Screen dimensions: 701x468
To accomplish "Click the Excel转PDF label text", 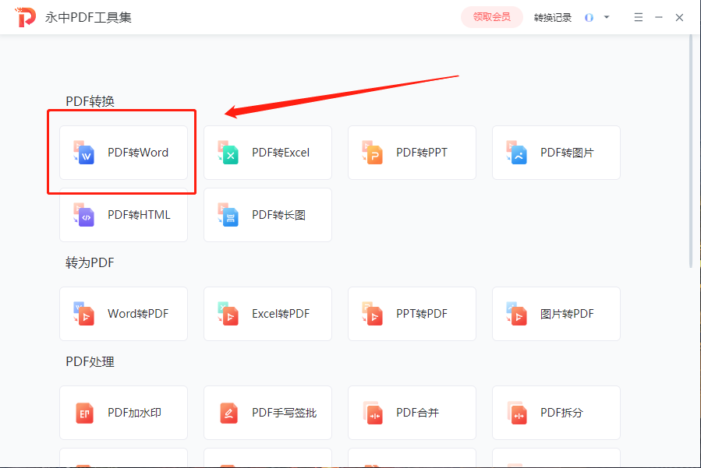I will (x=281, y=314).
